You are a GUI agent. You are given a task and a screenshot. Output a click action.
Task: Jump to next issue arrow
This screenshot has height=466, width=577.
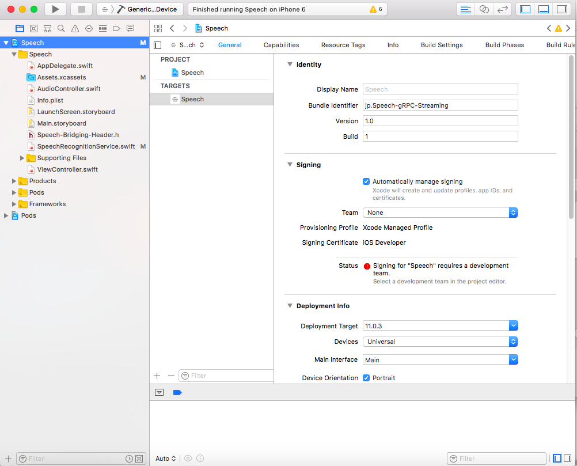point(568,28)
